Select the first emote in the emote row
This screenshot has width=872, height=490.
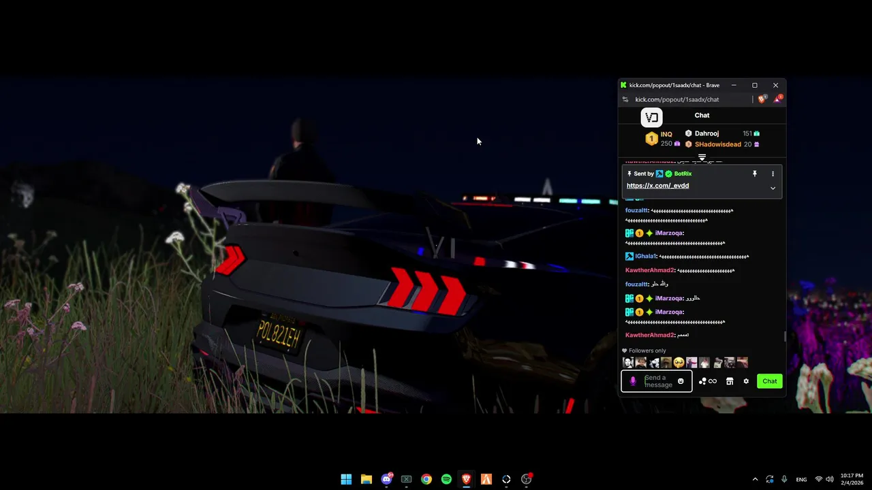(628, 363)
